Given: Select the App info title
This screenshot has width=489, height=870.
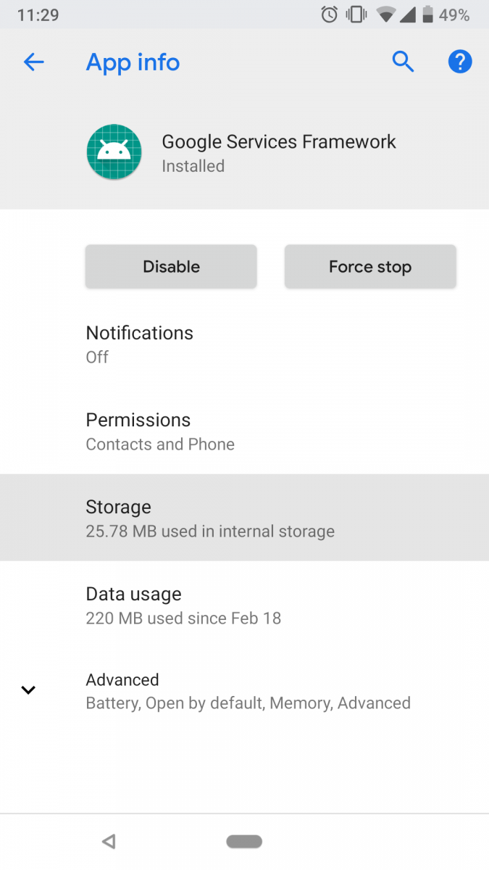Looking at the screenshot, I should click(133, 62).
